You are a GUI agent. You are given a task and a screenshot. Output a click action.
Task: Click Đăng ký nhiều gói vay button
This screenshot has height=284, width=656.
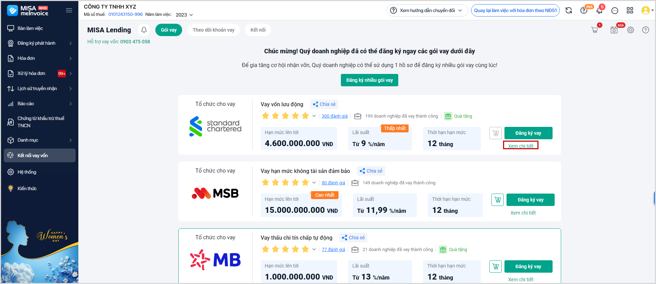[x=369, y=80]
